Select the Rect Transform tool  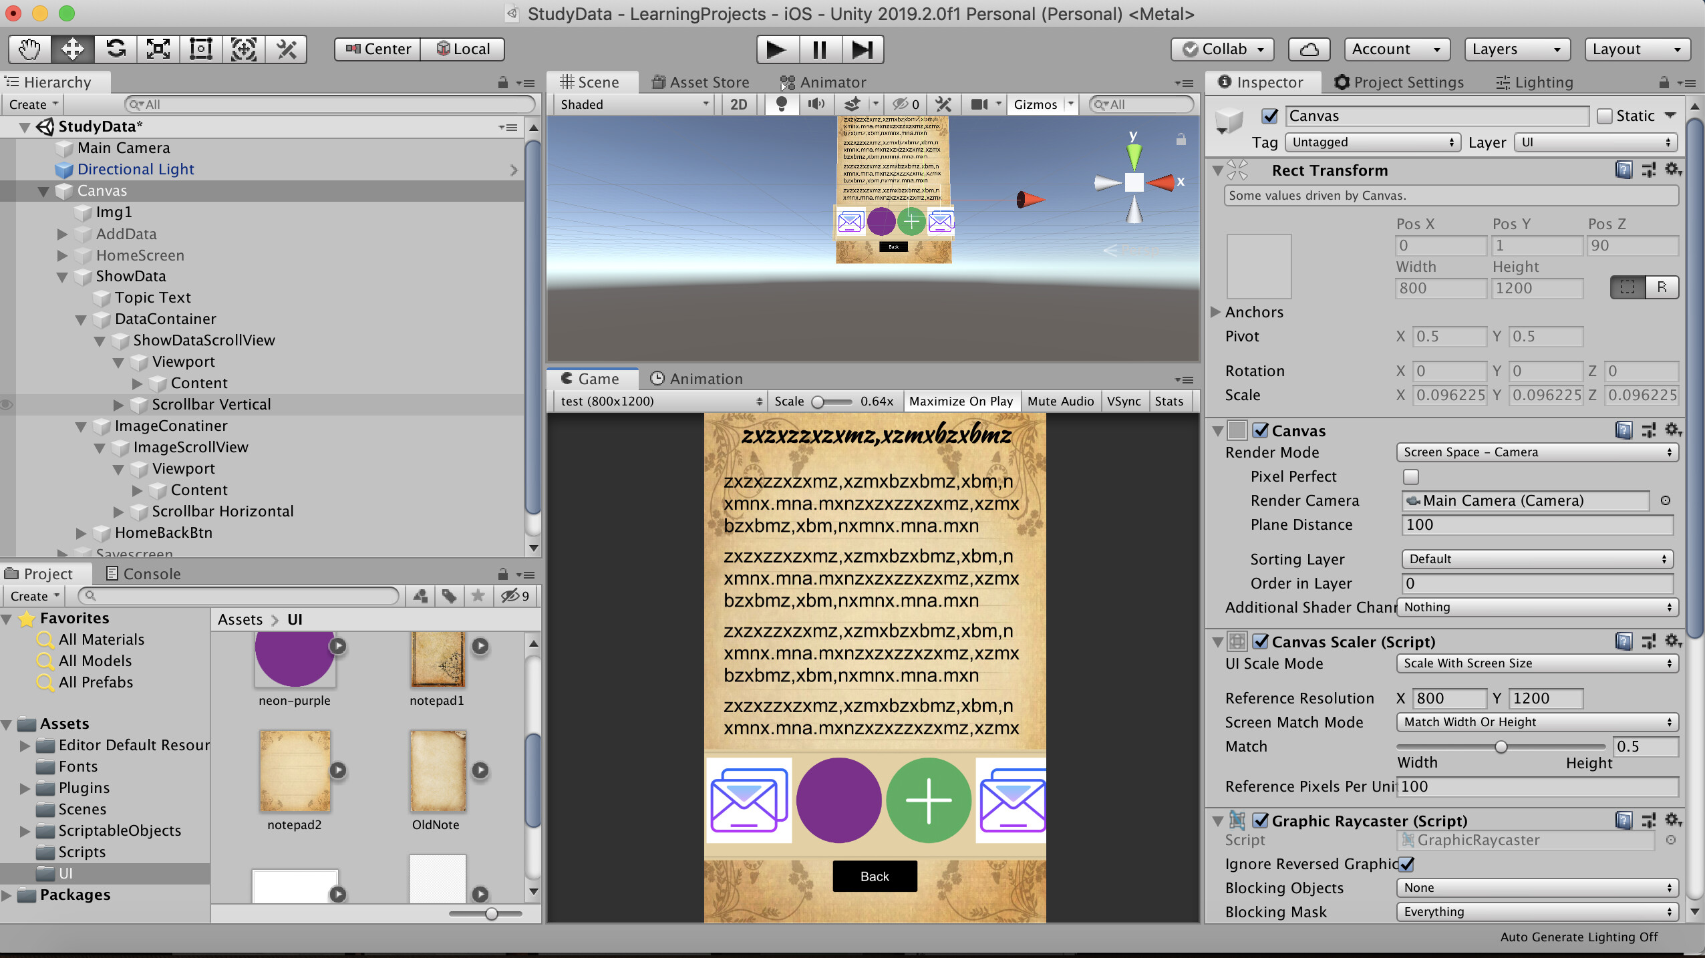click(x=200, y=49)
